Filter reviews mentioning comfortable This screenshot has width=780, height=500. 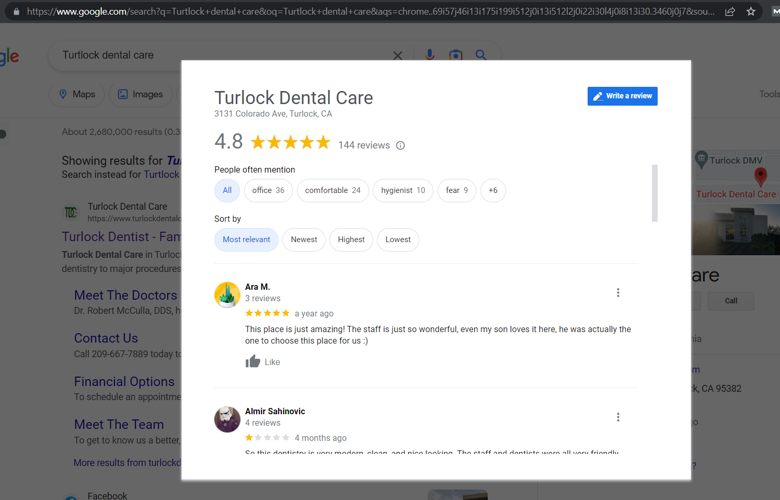coord(332,190)
